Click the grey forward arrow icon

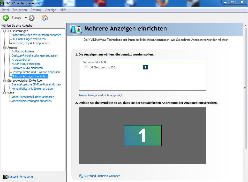pyautogui.click(x=32, y=18)
